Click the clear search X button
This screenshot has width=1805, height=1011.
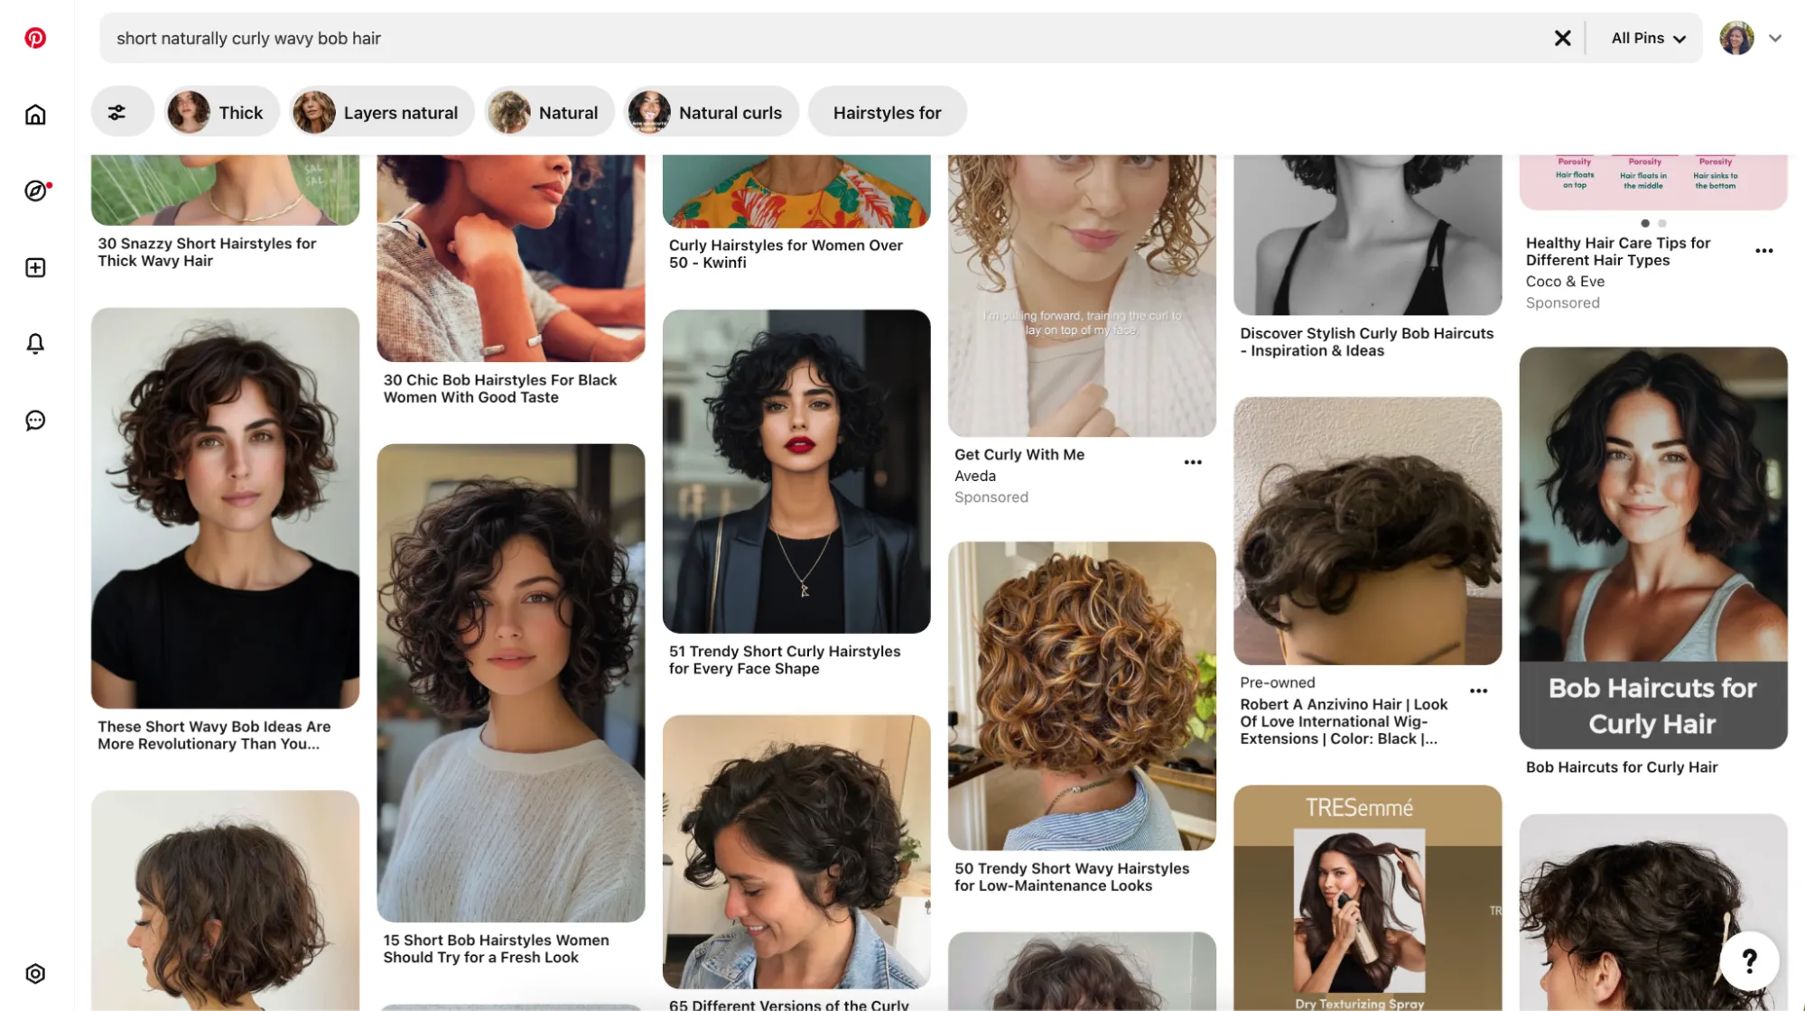click(1562, 37)
